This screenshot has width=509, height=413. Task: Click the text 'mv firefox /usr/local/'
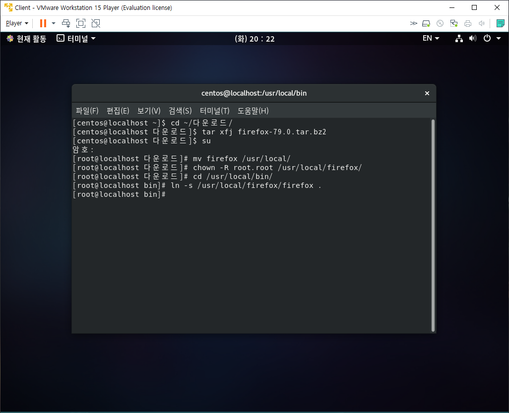point(242,159)
